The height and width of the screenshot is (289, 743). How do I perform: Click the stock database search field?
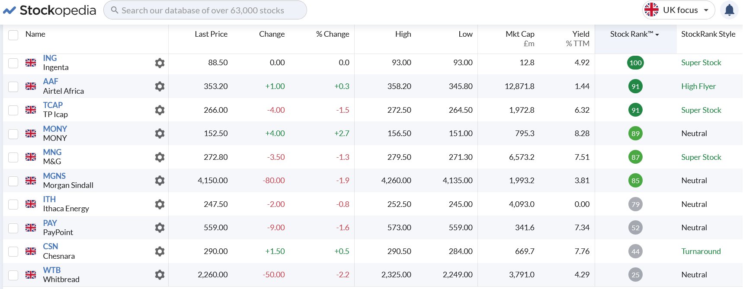[205, 10]
